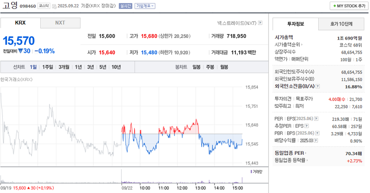
Task: Click the 고가 15,680 value
Action: (x=149, y=36)
